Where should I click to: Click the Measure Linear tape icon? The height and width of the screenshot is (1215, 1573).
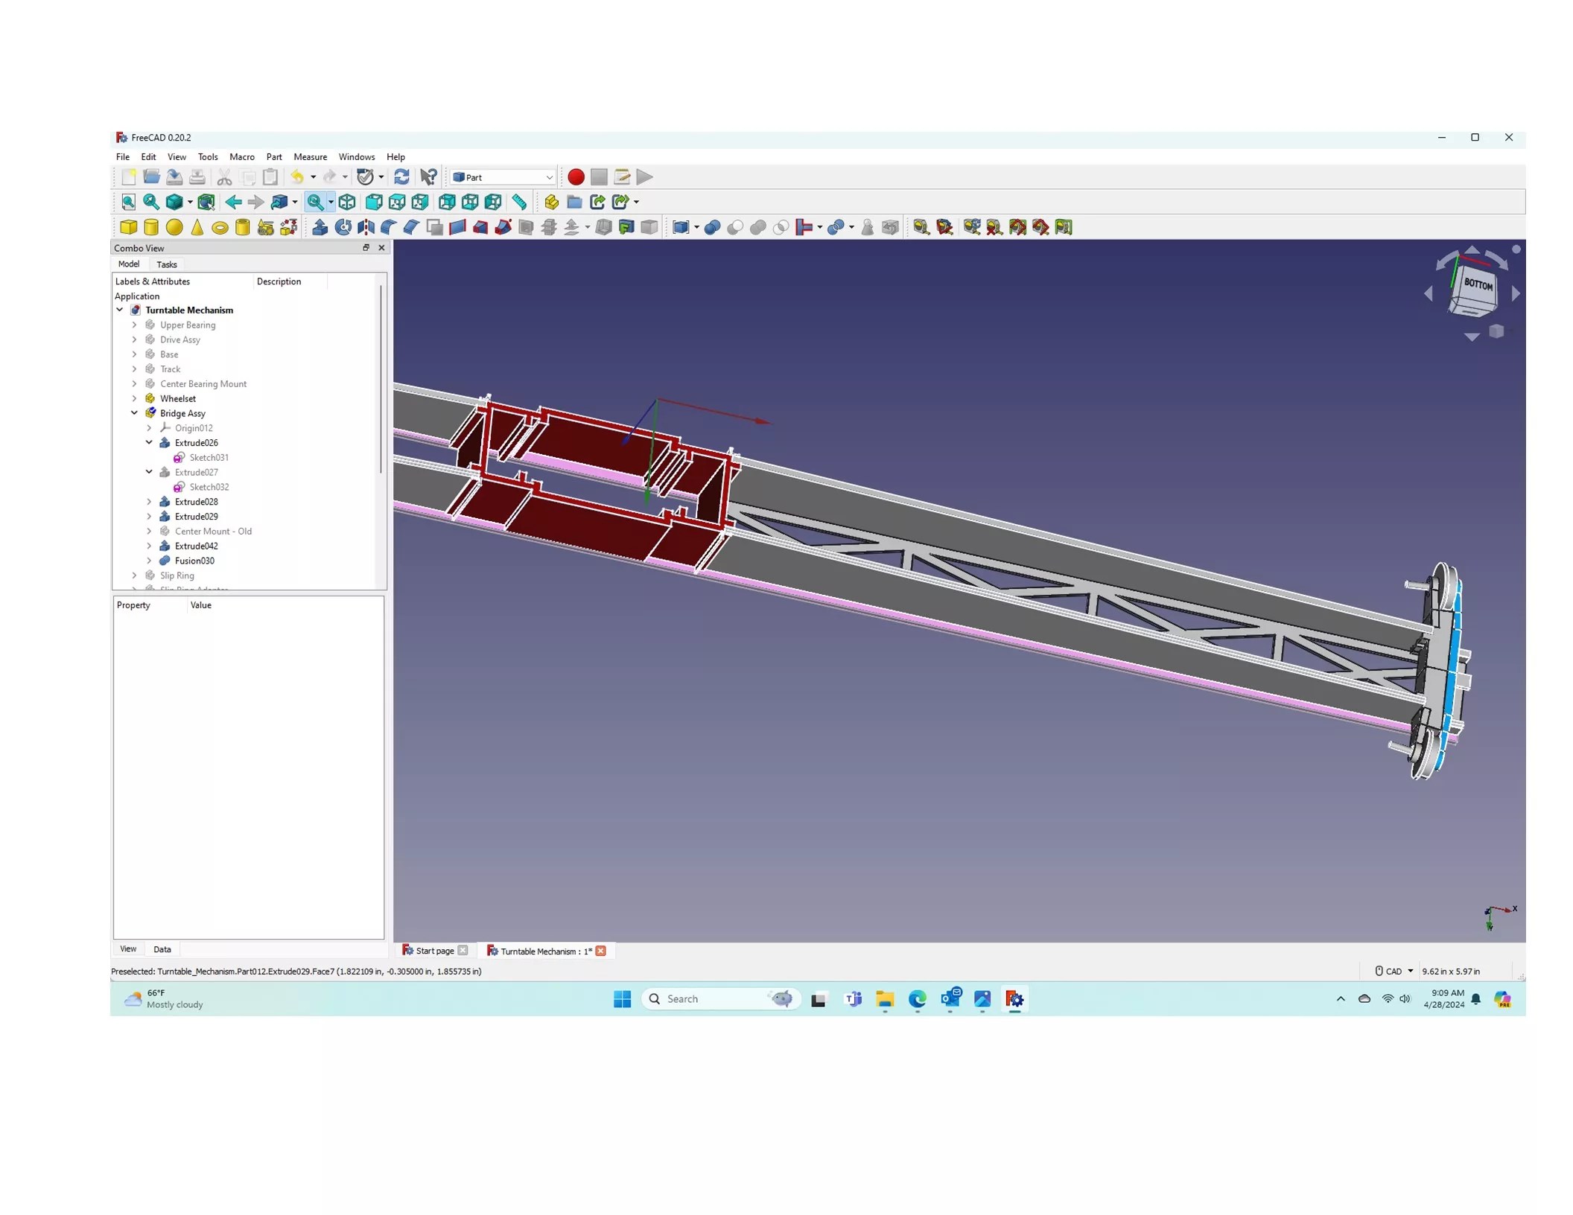point(519,202)
